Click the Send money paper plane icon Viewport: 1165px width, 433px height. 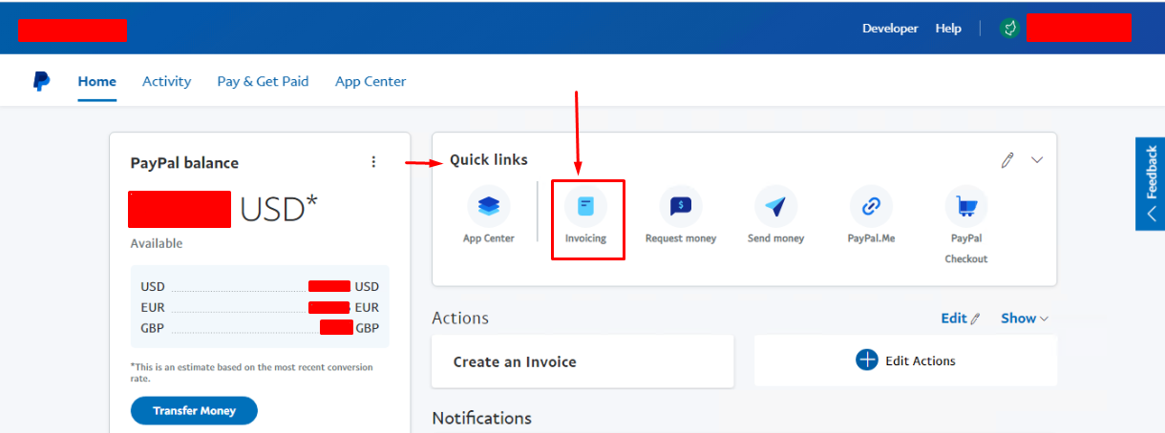[x=775, y=206]
